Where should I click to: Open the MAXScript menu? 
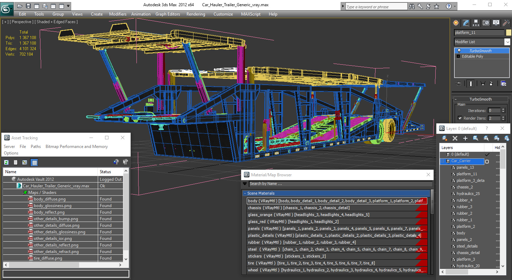click(x=251, y=14)
